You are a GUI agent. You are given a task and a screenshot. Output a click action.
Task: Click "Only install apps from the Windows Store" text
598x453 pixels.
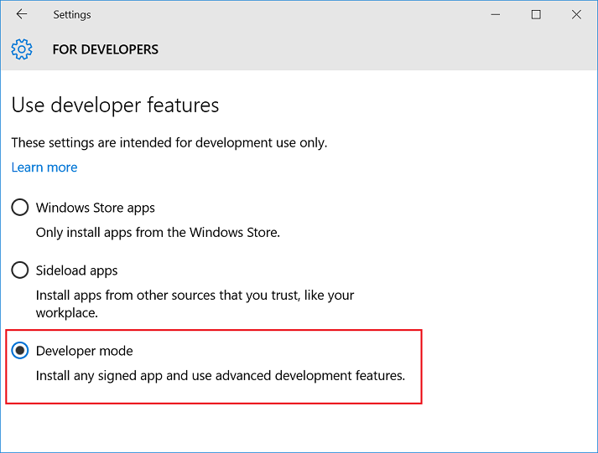point(158,233)
